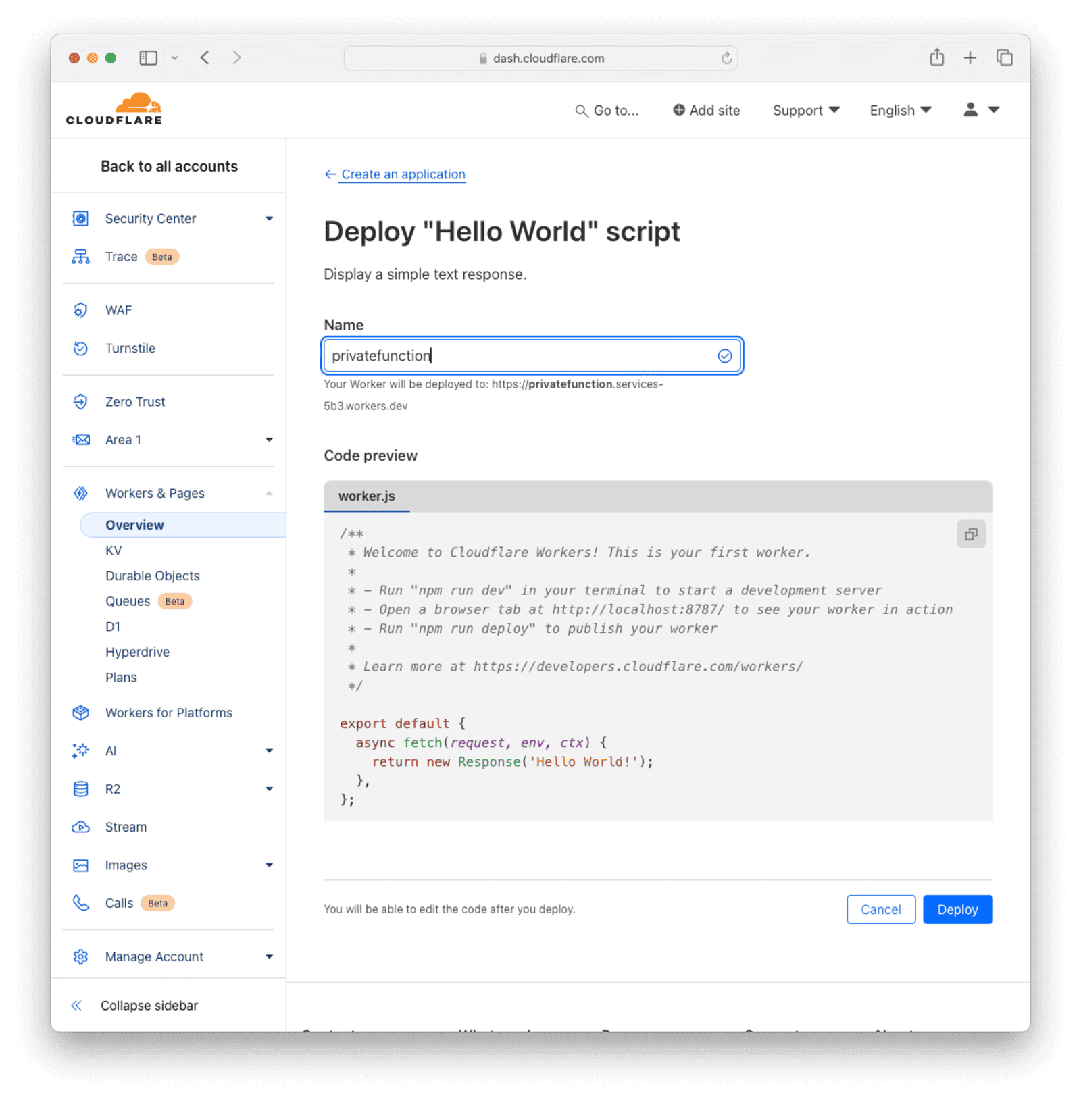Open Workers for Platforms page
The image size is (1081, 1099).
[169, 713]
